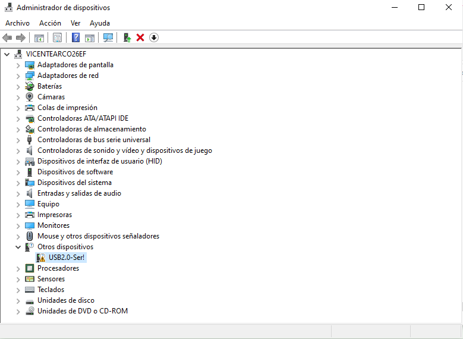Viewport: 463px width, 339px height.
Task: Click the Baterías category icon
Action: [30, 86]
